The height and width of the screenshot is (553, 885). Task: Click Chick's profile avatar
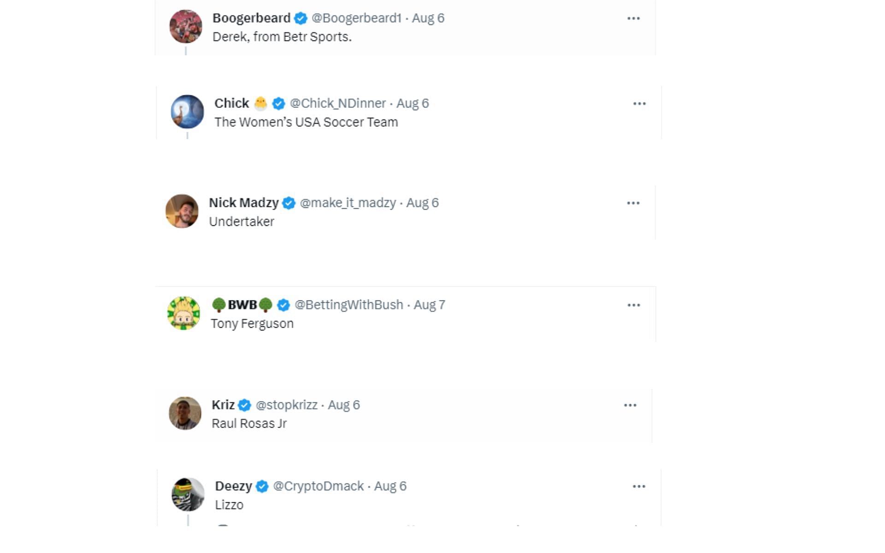point(187,112)
